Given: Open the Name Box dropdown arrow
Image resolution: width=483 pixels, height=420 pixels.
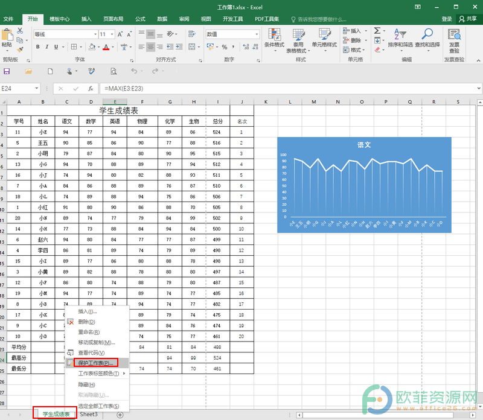Looking at the screenshot, I should point(37,88).
